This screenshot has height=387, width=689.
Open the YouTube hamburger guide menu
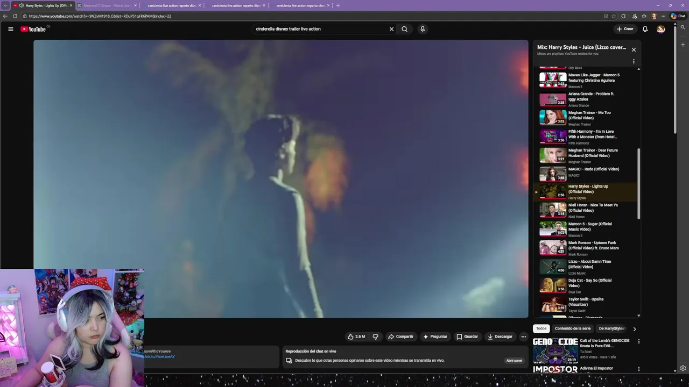tap(10, 29)
